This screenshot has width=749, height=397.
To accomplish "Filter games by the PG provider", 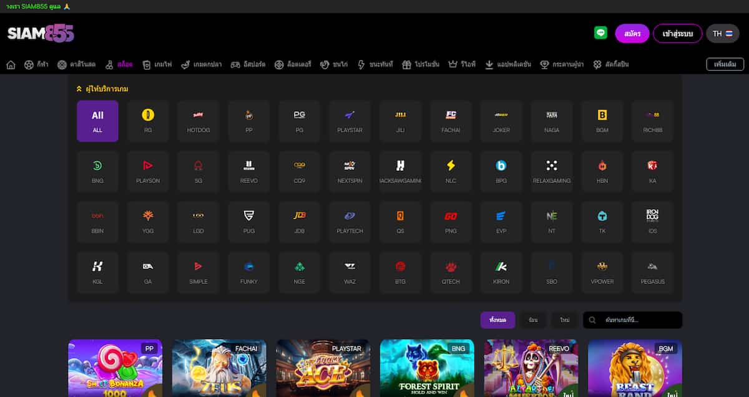I will [x=300, y=121].
